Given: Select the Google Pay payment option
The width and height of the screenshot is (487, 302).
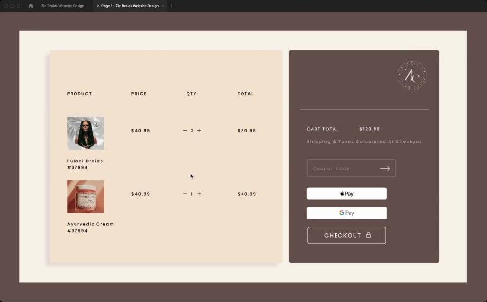Looking at the screenshot, I should (x=346, y=213).
